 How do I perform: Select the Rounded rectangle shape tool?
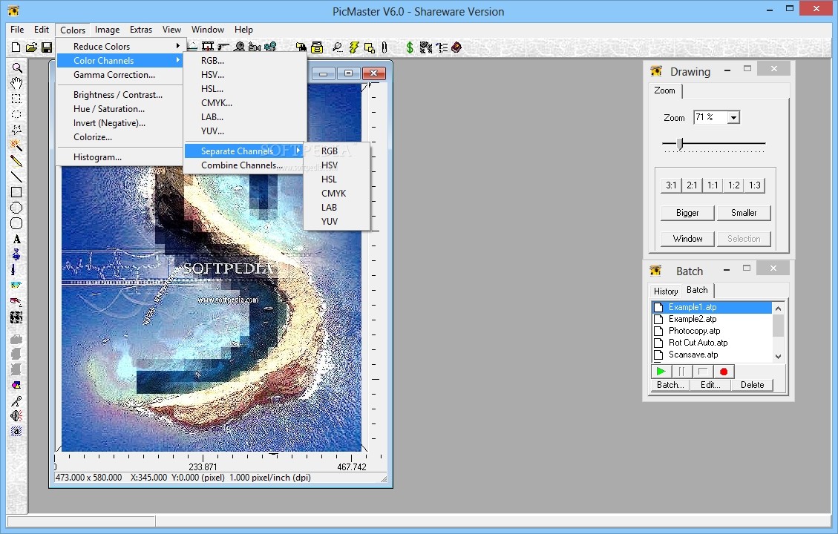[x=16, y=223]
